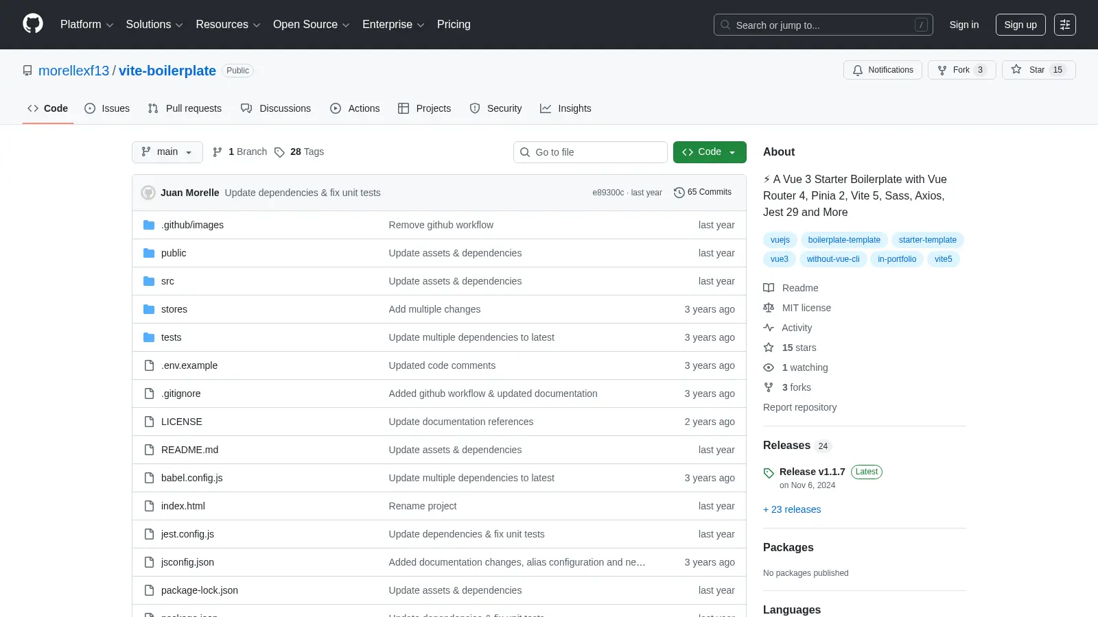Open the Actions tab
This screenshot has height=617, width=1098.
[355, 108]
